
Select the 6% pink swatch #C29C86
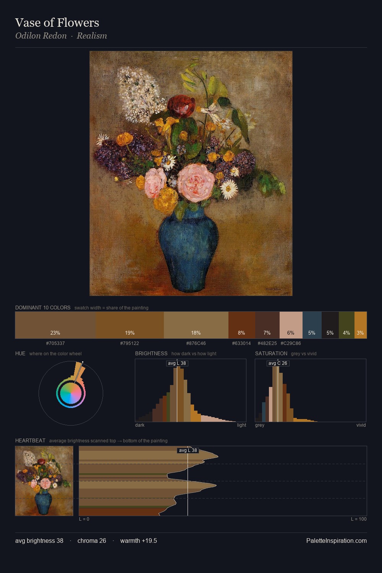[291, 325]
